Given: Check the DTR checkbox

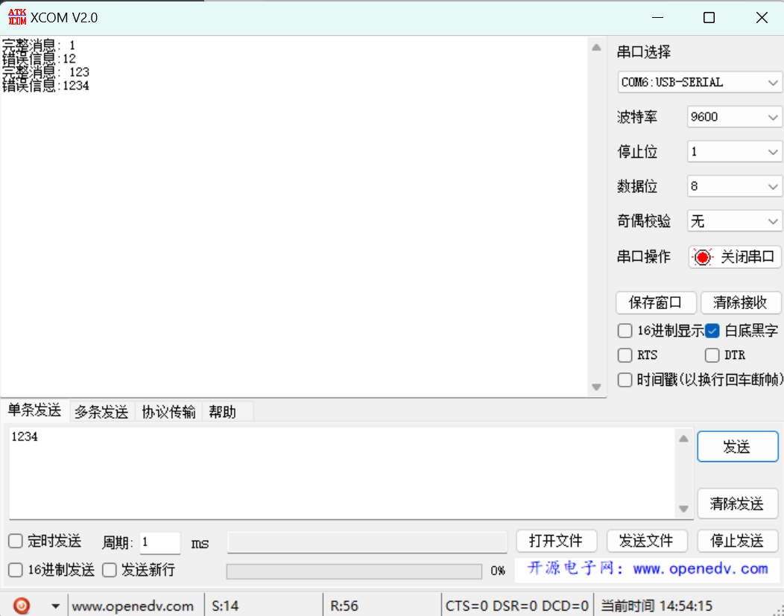Looking at the screenshot, I should tap(712, 355).
